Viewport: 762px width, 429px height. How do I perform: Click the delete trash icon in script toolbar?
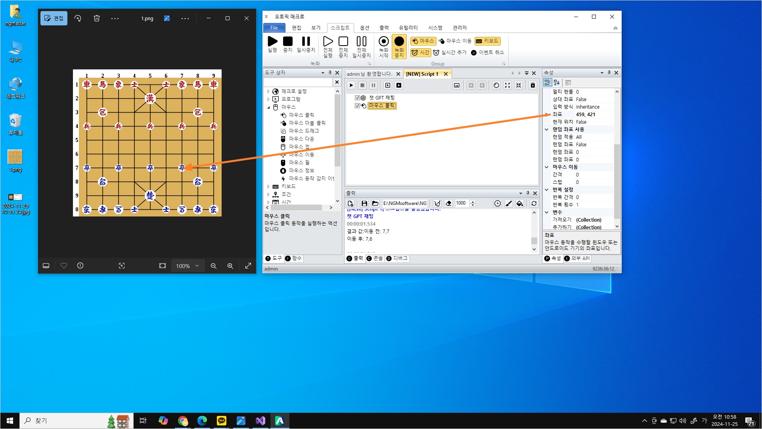pyautogui.click(x=532, y=85)
